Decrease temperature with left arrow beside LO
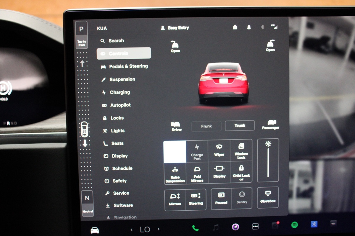The width and height of the screenshot is (355, 236). point(132,229)
